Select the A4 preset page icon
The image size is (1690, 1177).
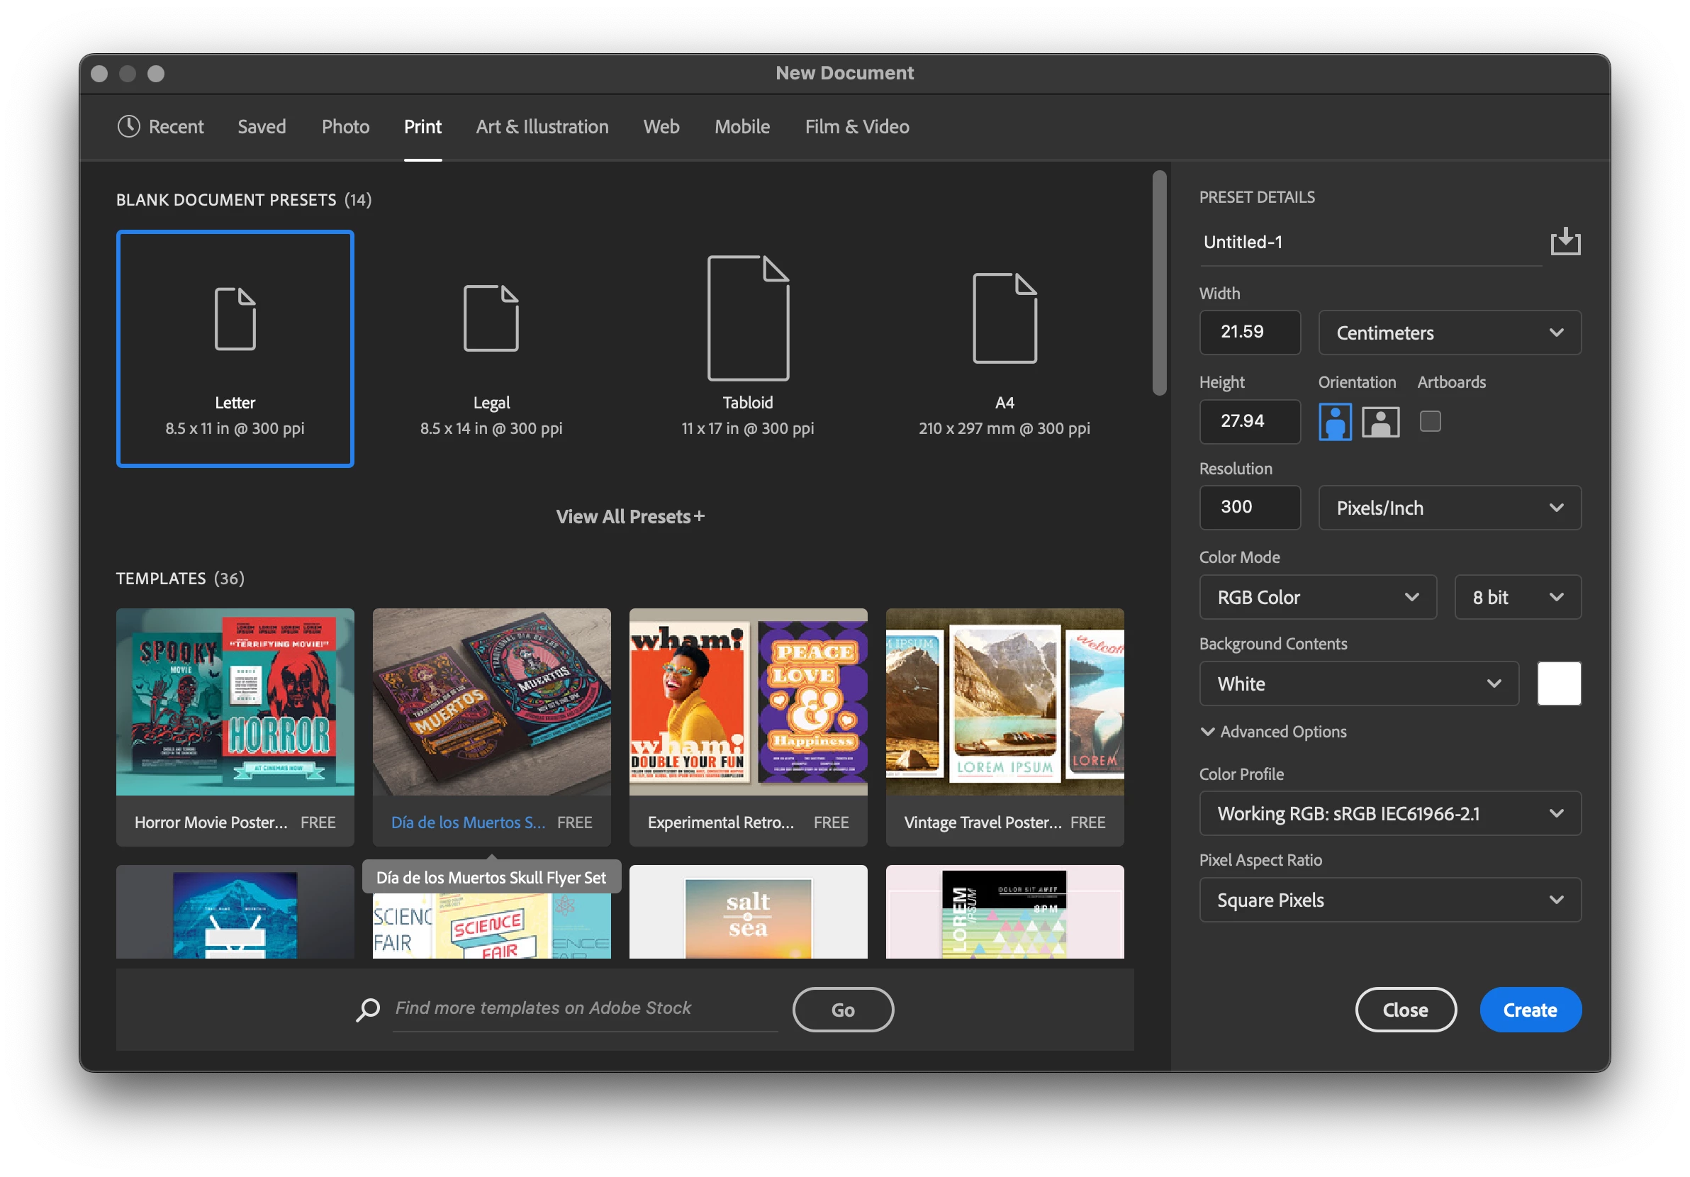point(1004,318)
